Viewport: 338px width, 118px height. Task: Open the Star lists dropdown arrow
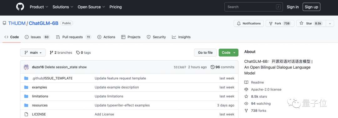330,23
